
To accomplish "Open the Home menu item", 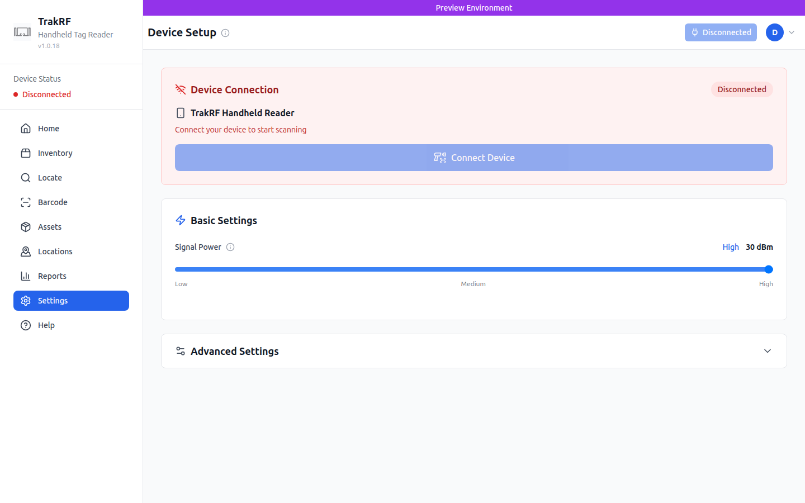I will tap(49, 128).
